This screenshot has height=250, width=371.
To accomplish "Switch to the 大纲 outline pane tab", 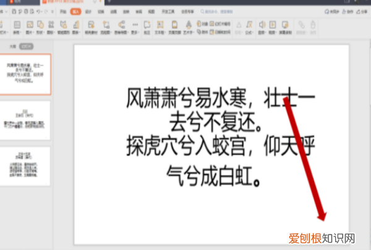I will pyautogui.click(x=12, y=46).
